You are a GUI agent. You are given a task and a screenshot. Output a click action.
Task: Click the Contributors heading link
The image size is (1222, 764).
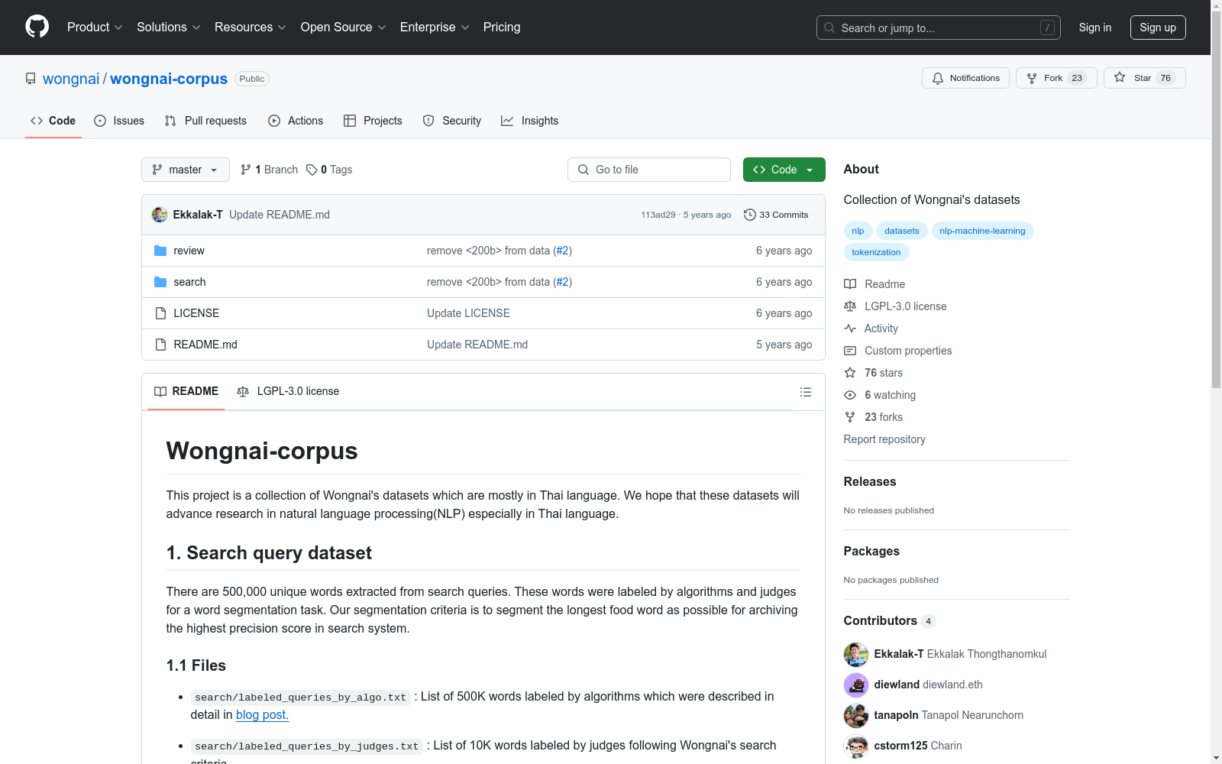(881, 621)
